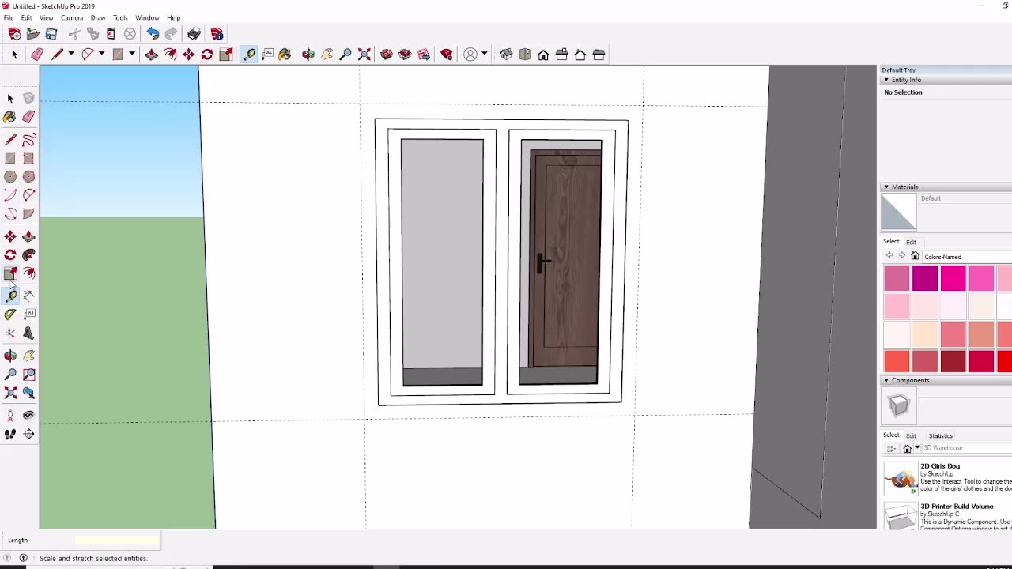Pick the magenta color swatch

click(925, 278)
